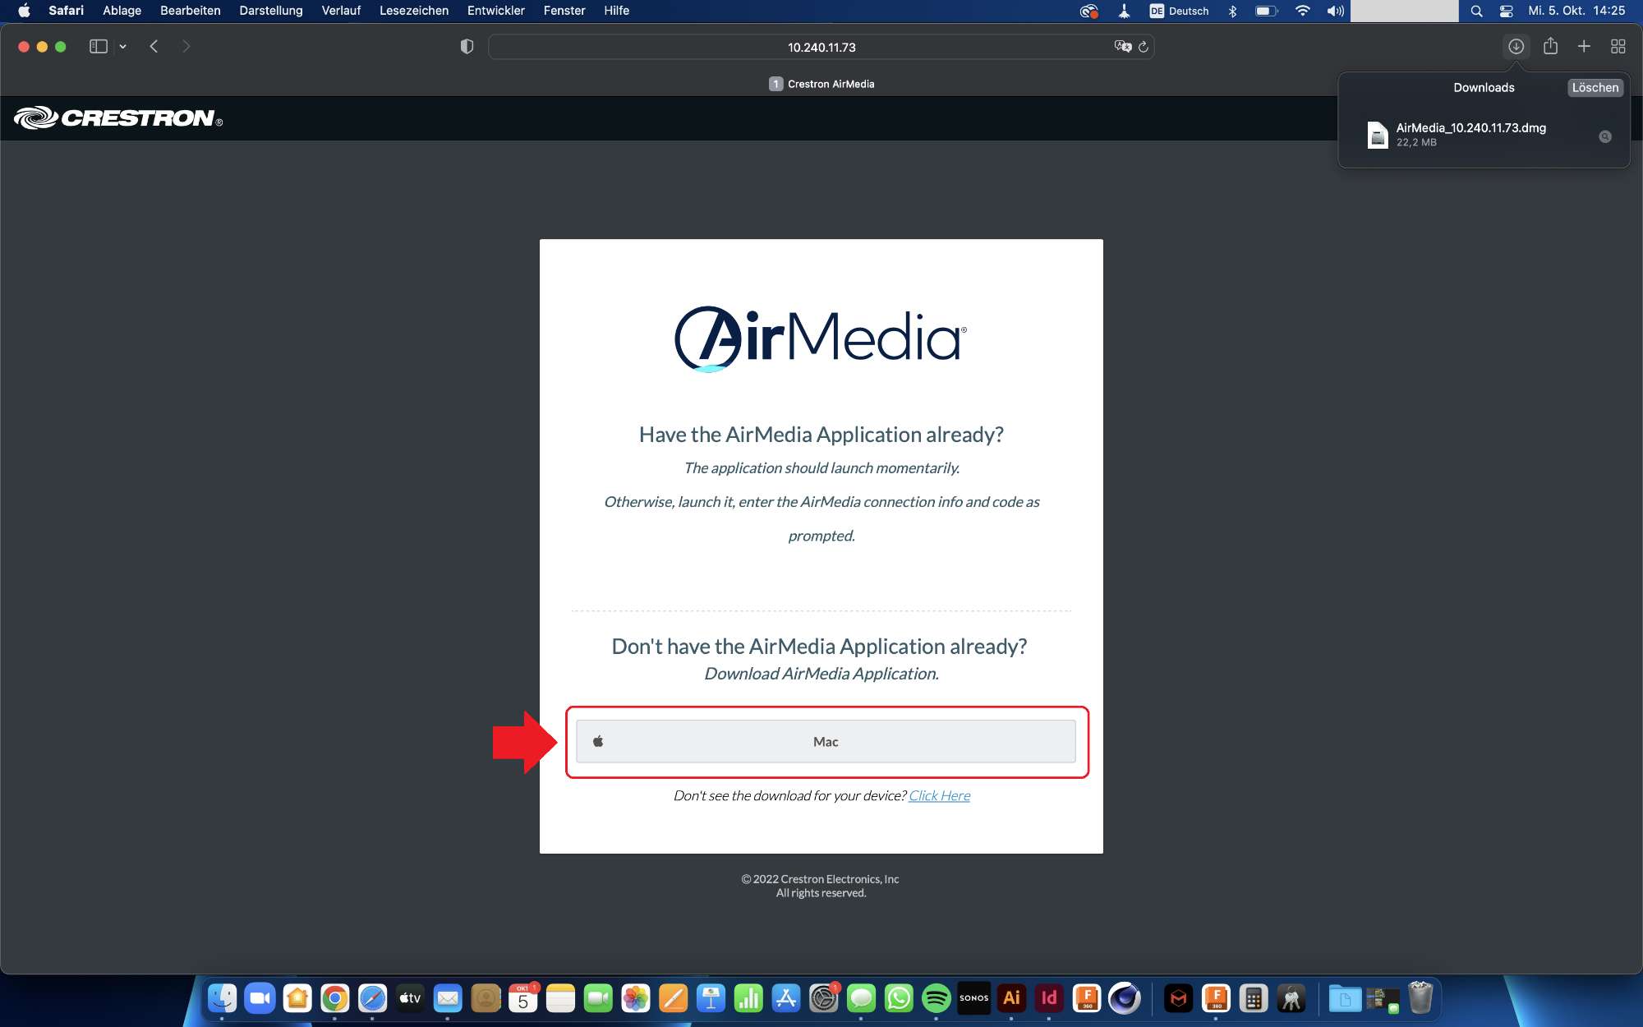Click the translate icon in address bar
1643x1027 pixels.
tap(1122, 47)
